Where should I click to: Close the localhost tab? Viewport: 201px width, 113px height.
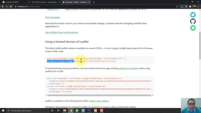(29, 2)
